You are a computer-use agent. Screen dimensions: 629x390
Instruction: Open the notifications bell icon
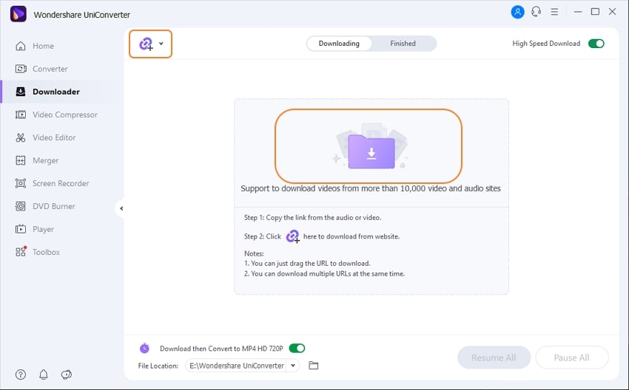pos(44,374)
